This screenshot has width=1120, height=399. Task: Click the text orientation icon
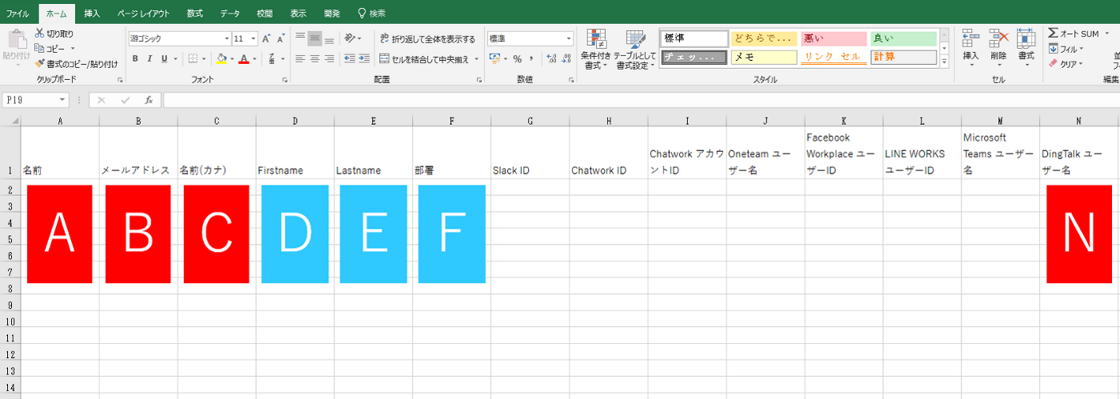[x=350, y=38]
